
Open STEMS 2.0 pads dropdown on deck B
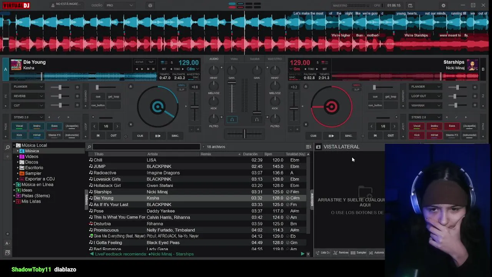pyautogui.click(x=426, y=117)
